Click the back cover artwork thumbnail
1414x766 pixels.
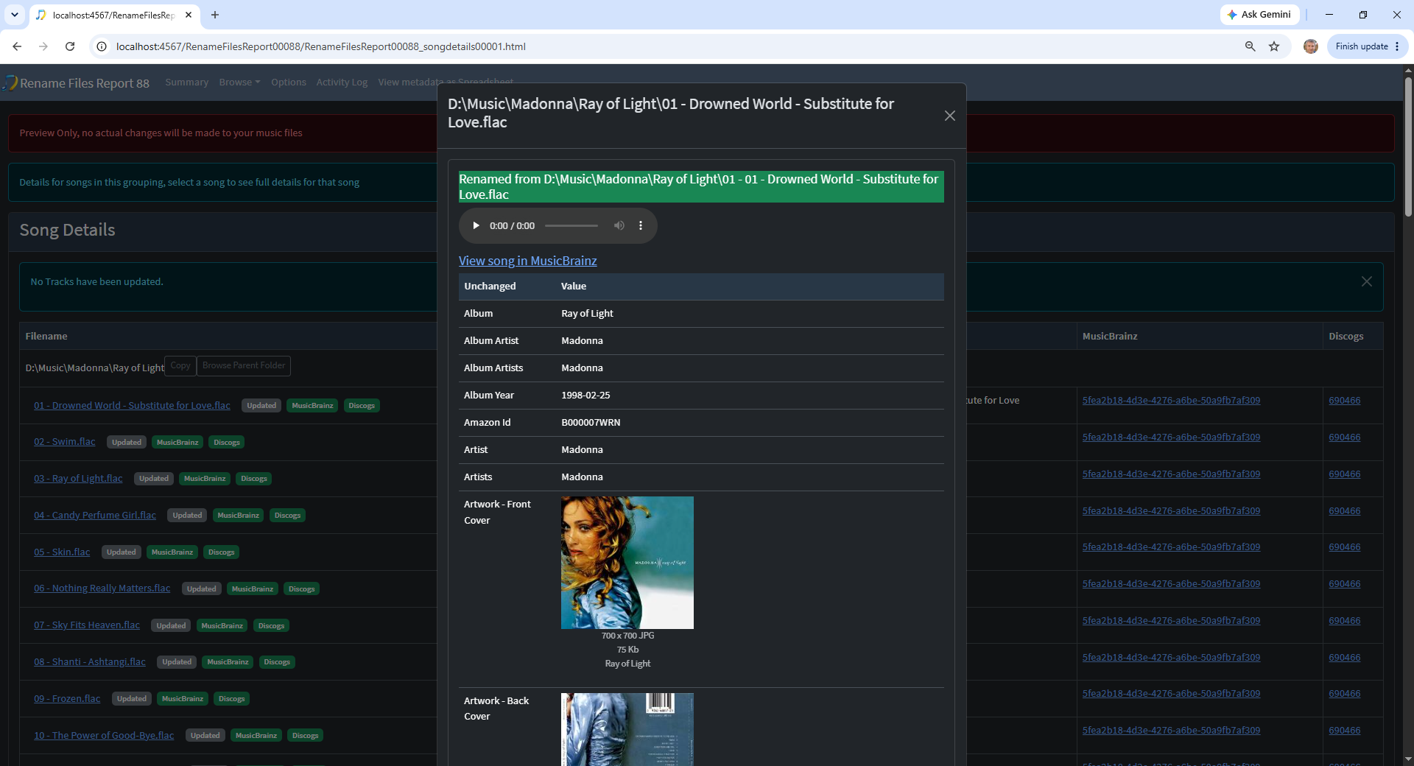(627, 729)
